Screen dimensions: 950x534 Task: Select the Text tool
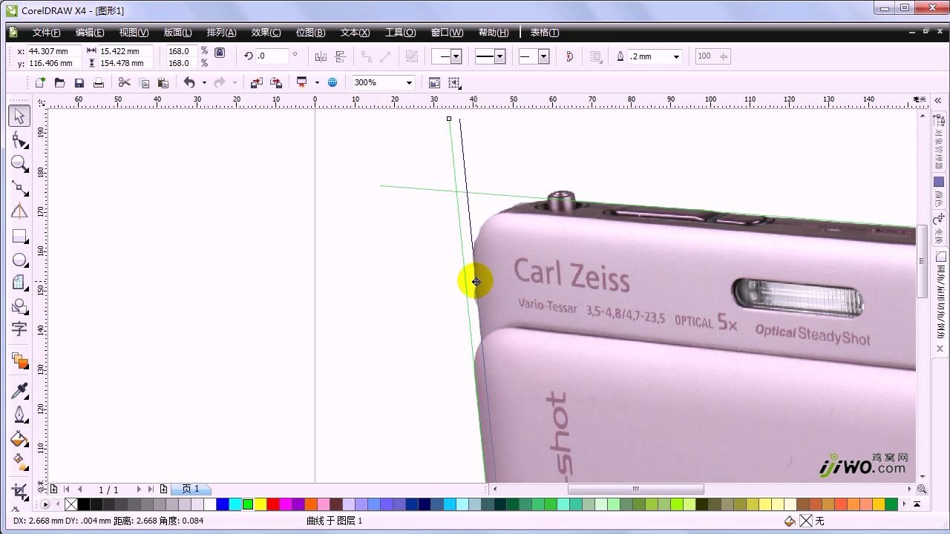tap(19, 329)
